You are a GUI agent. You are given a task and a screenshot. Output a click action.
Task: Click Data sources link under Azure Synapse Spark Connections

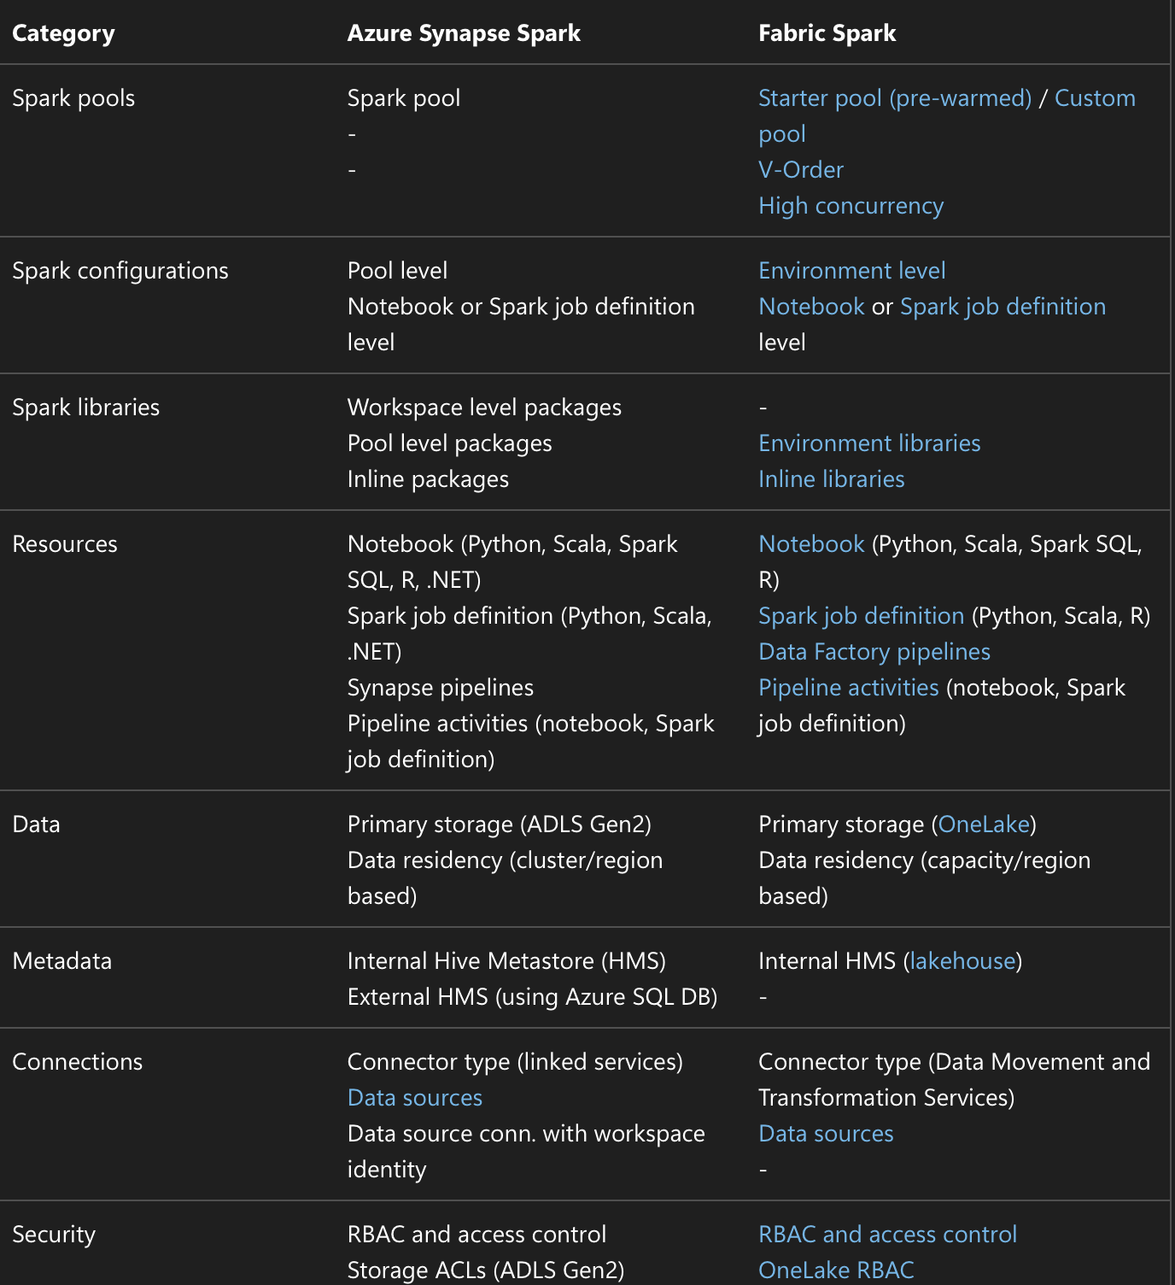415,1097
